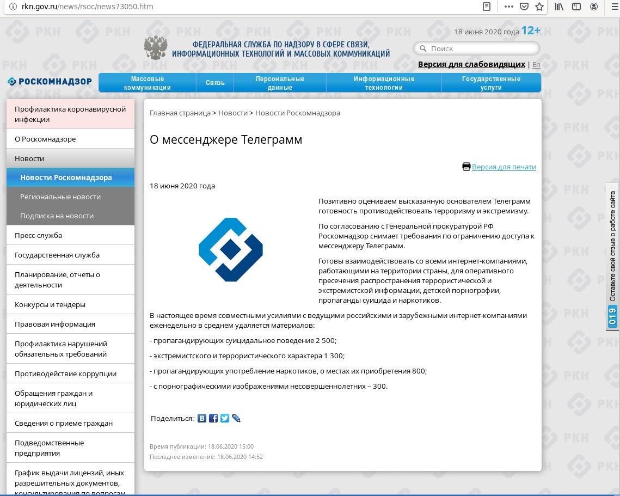Image resolution: width=620 pixels, height=496 pixels.
Task: Open Обращения граждан и юридических лиц
Action: 70,399
